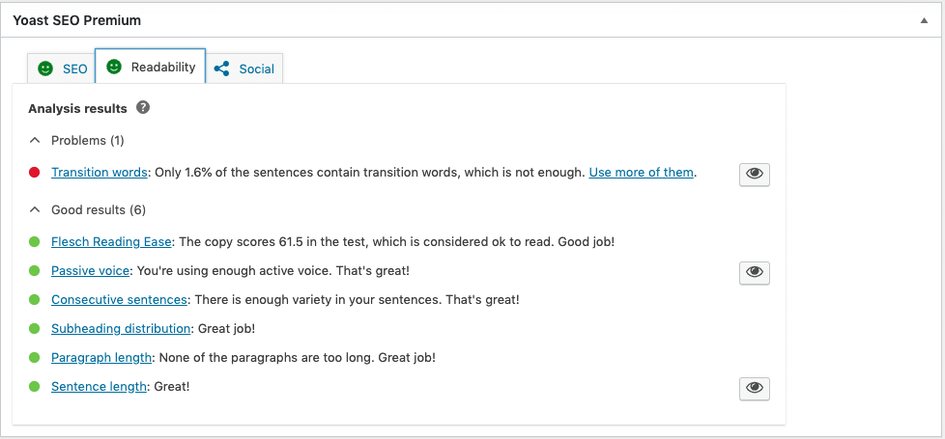Toggle eye highlight for Passive voice
Image resolution: width=945 pixels, height=439 pixels.
pyautogui.click(x=755, y=272)
